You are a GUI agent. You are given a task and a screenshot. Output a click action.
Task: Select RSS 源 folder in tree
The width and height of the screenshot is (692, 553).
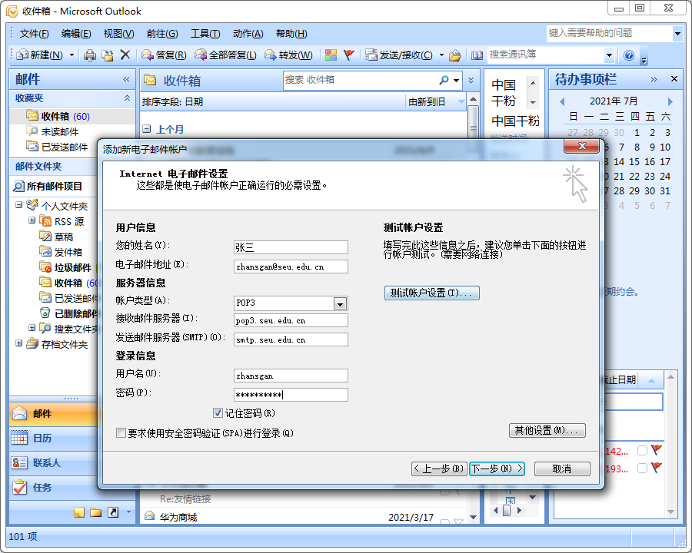point(62,221)
